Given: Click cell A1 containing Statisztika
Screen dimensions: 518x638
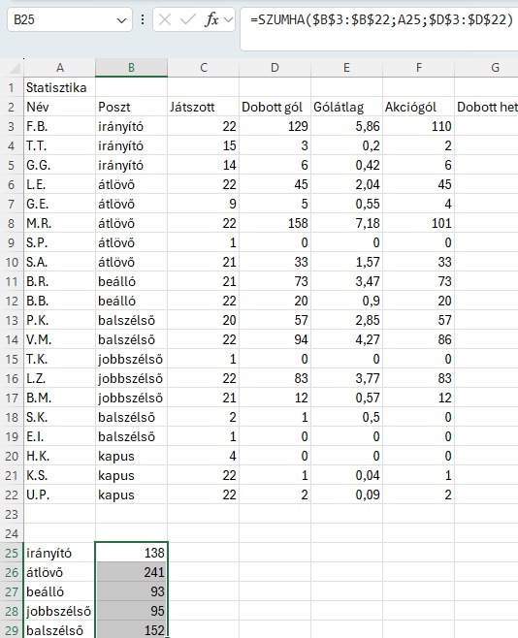Looking at the screenshot, I should click(x=60, y=87).
